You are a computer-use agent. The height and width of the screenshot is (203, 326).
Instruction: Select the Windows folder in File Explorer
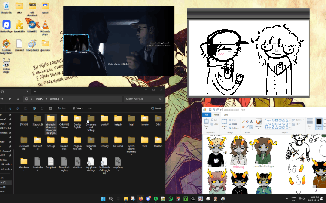tap(158, 142)
